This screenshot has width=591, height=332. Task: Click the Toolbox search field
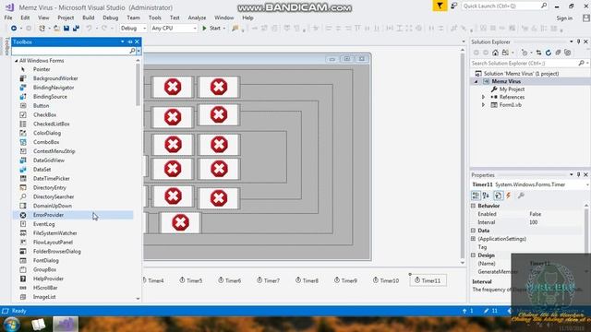pyautogui.click(x=70, y=51)
